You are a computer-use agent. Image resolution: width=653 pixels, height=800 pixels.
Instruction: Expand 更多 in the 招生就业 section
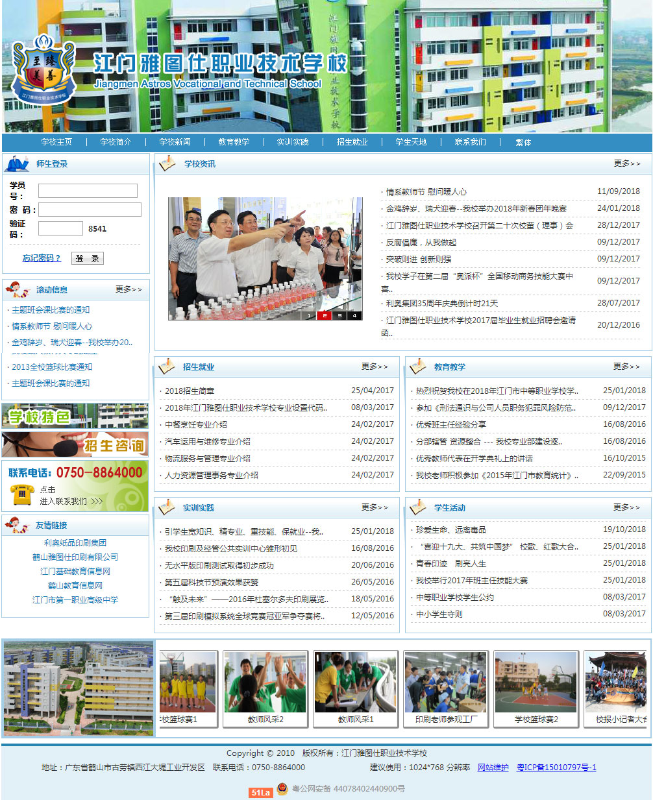(374, 367)
